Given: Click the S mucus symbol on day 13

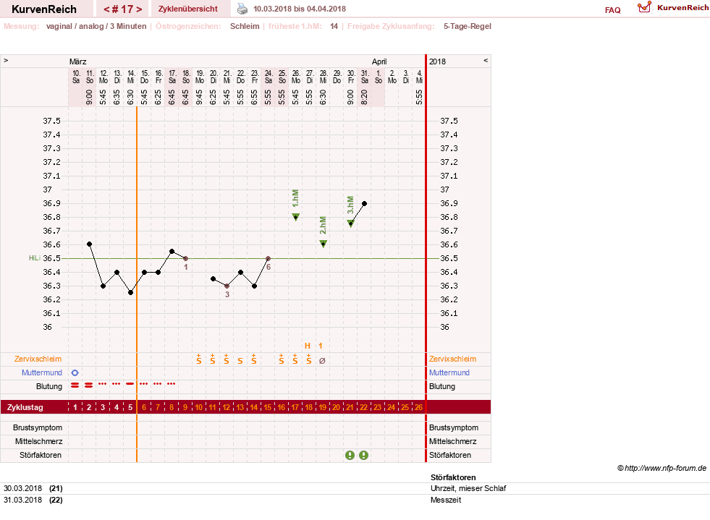Looking at the screenshot, I should (240, 361).
